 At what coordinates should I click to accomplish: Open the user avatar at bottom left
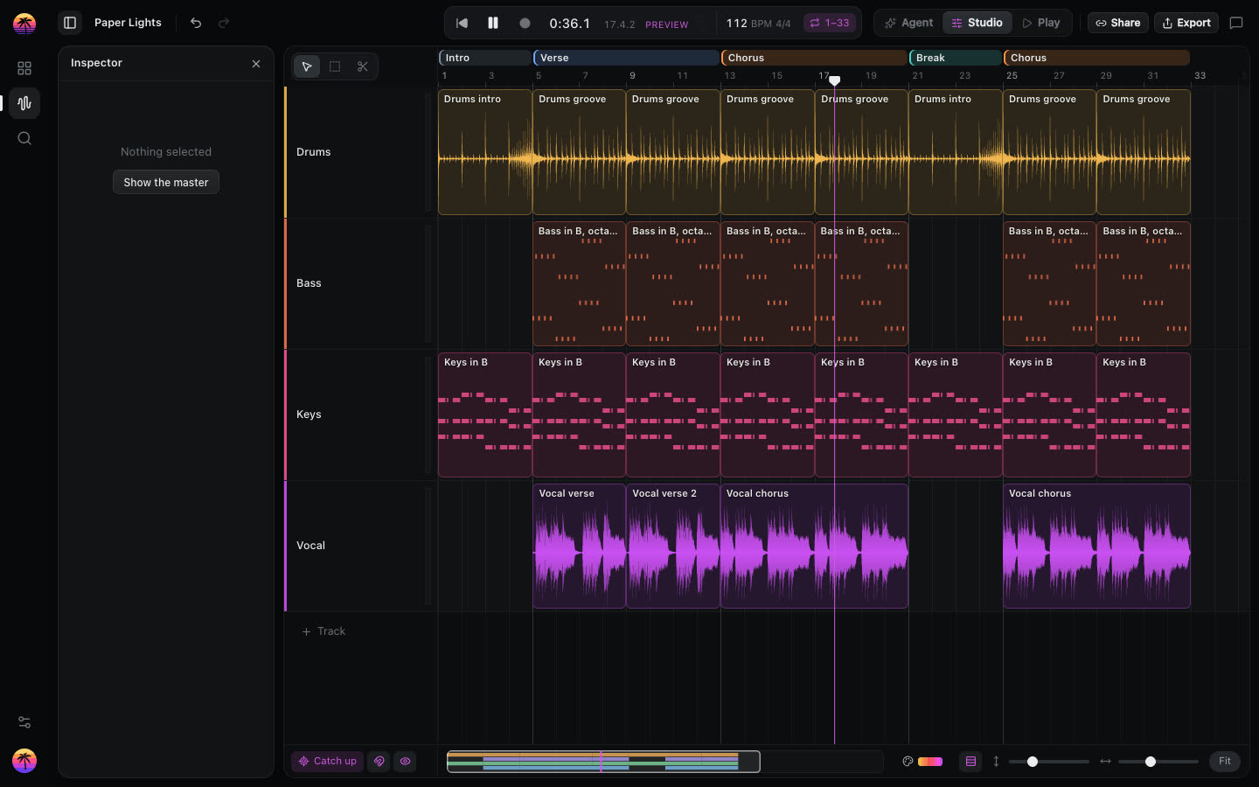[24, 761]
